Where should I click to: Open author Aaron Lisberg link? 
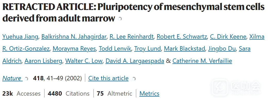point(43,61)
